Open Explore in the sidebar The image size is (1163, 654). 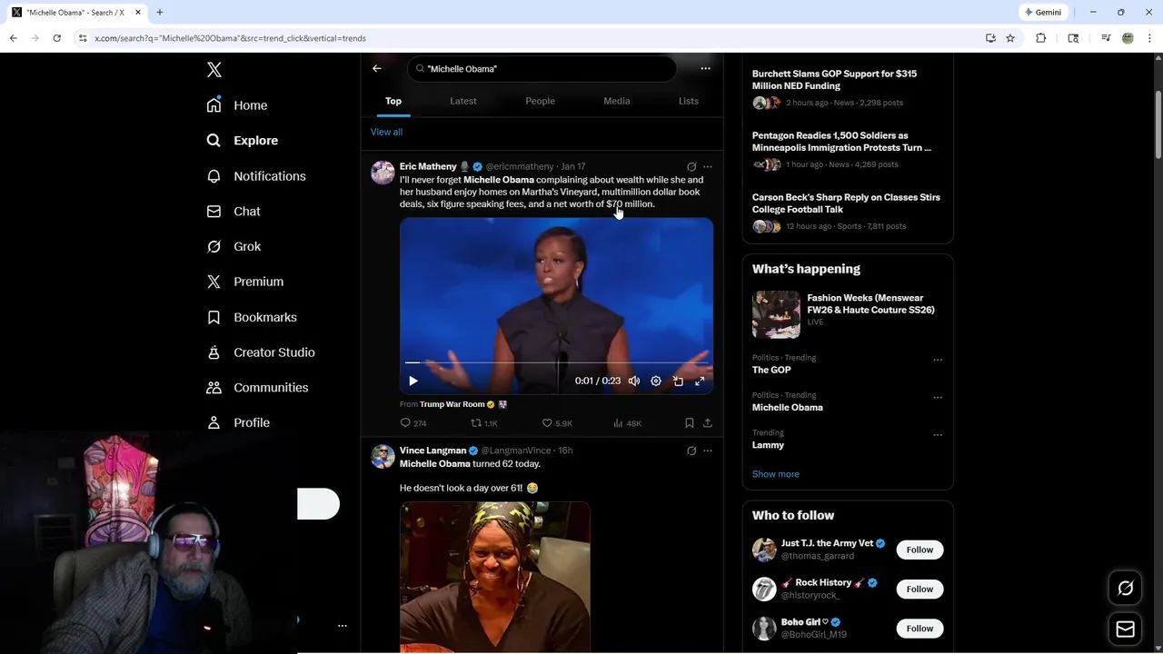(243, 141)
